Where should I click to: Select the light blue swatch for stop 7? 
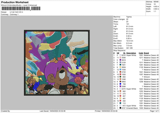pos(121,70)
